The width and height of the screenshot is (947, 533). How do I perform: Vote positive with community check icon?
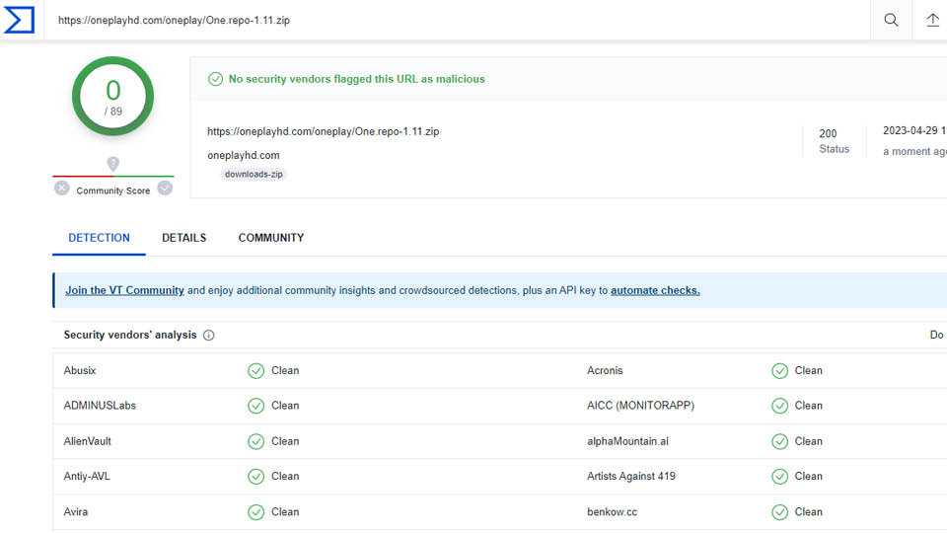[165, 188]
